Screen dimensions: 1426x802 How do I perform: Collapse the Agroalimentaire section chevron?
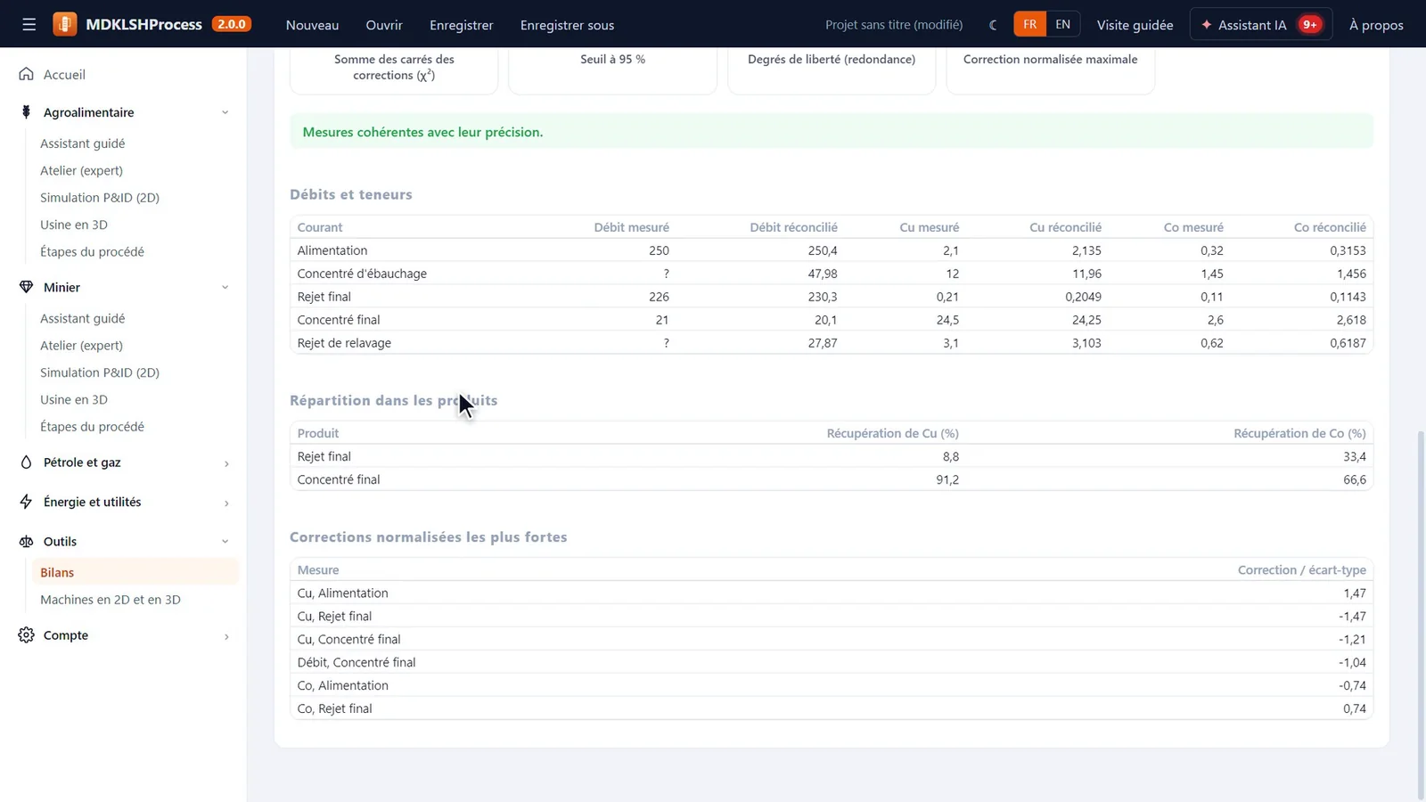(225, 112)
